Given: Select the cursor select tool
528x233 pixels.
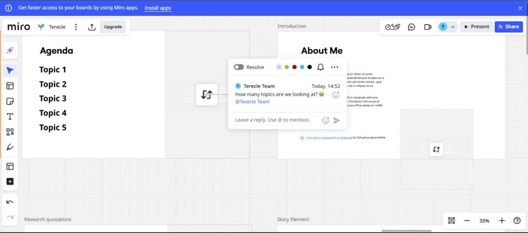Looking at the screenshot, I should 10,70.
